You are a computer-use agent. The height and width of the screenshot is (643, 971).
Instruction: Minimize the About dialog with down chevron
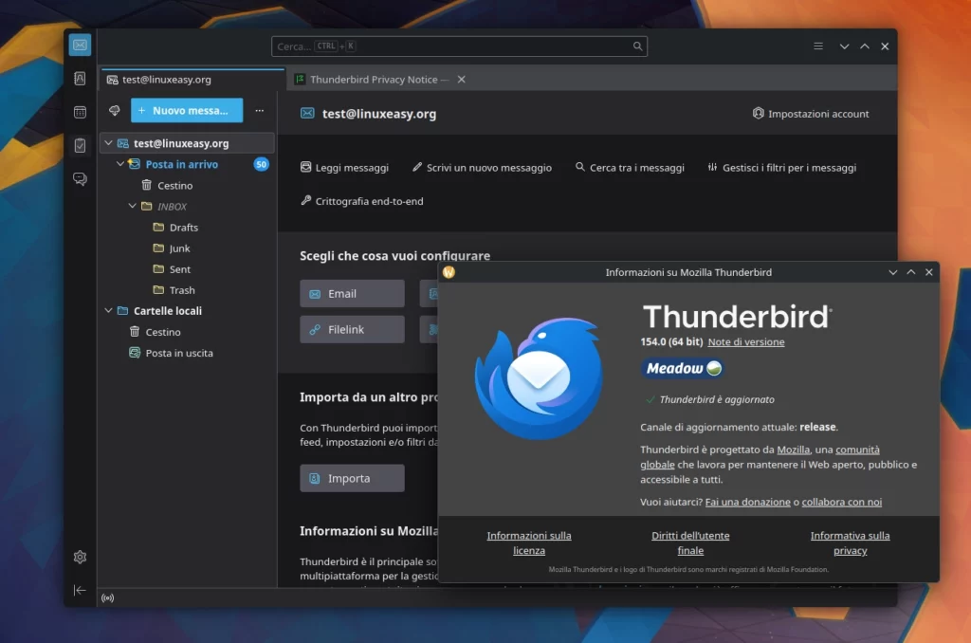[x=893, y=272]
